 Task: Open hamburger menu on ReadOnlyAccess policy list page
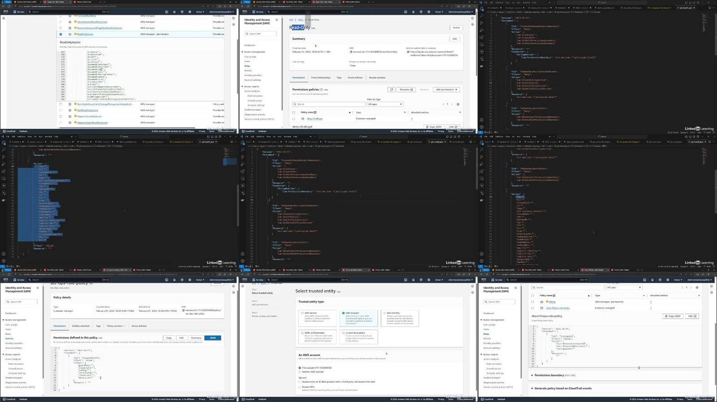[4, 18]
